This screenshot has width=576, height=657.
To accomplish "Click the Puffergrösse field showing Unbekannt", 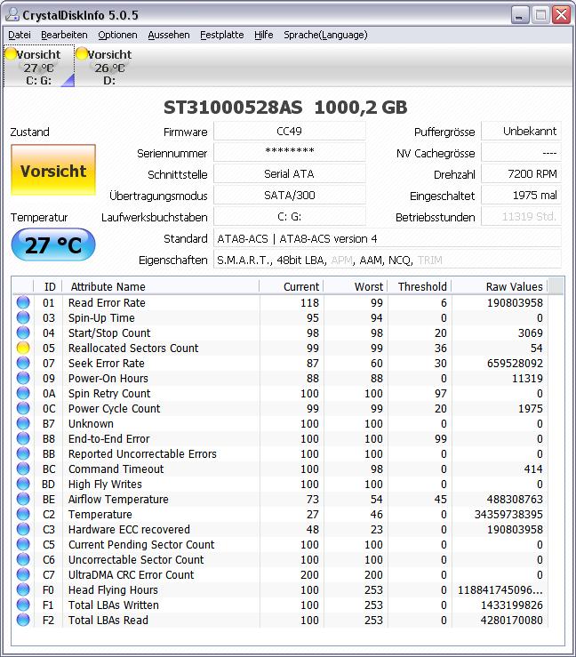I will (522, 132).
